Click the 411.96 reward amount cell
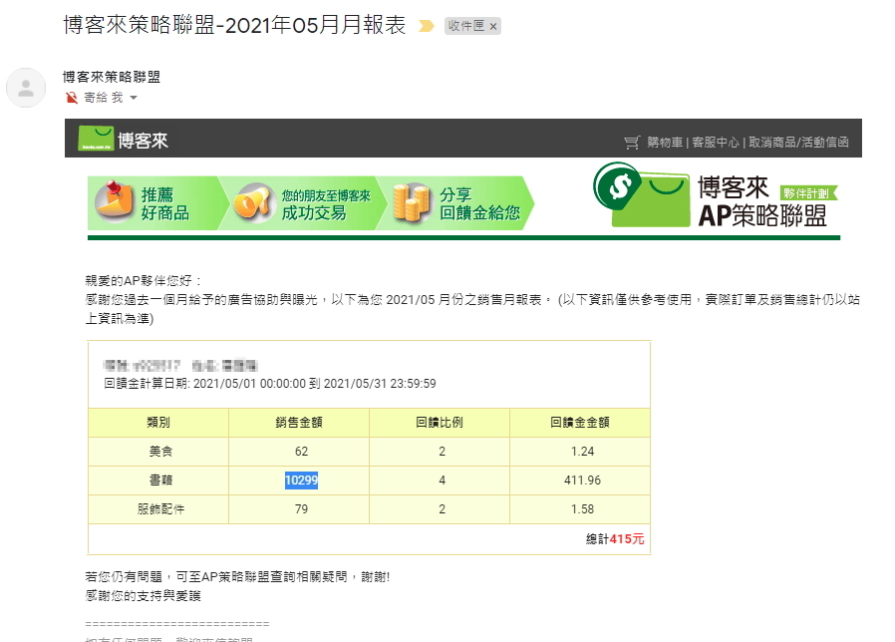Image resolution: width=895 pixels, height=642 pixels. [582, 481]
